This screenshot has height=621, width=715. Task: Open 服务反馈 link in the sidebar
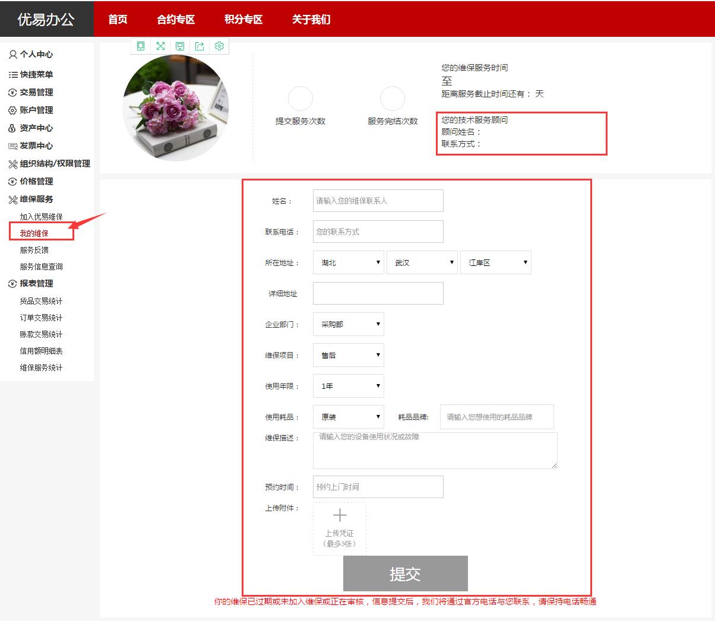(x=34, y=250)
